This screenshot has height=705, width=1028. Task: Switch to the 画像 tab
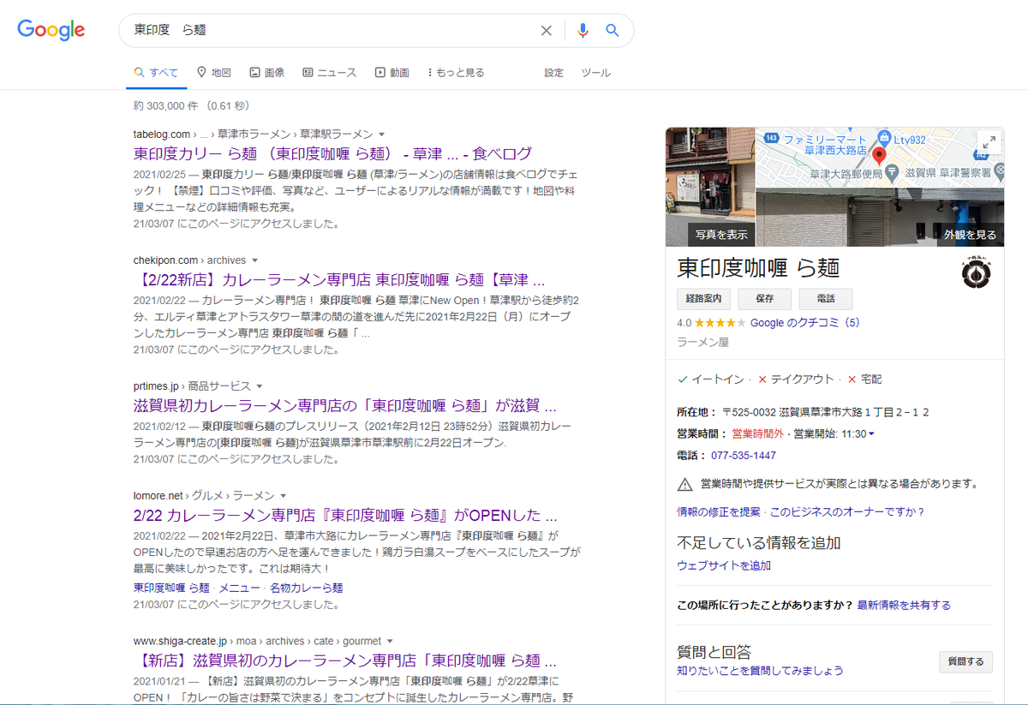267,73
